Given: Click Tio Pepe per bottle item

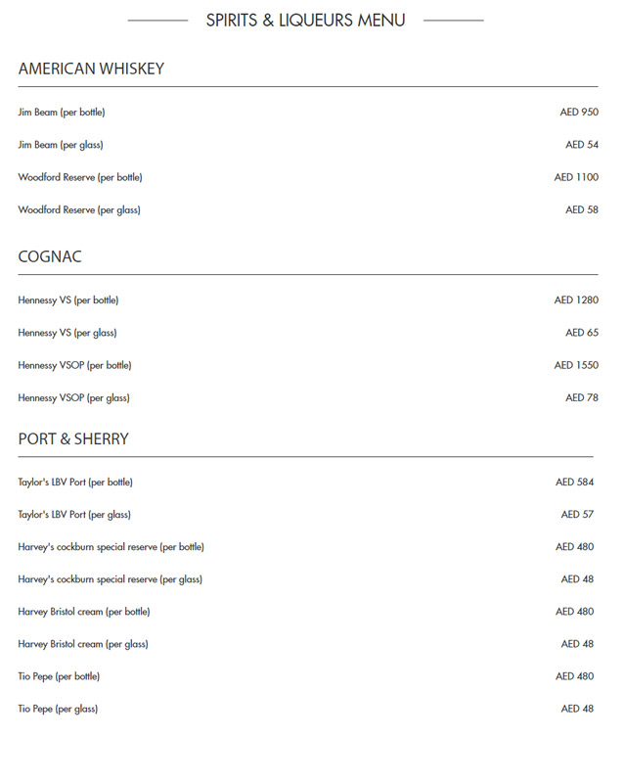Looking at the screenshot, I should (x=59, y=676).
